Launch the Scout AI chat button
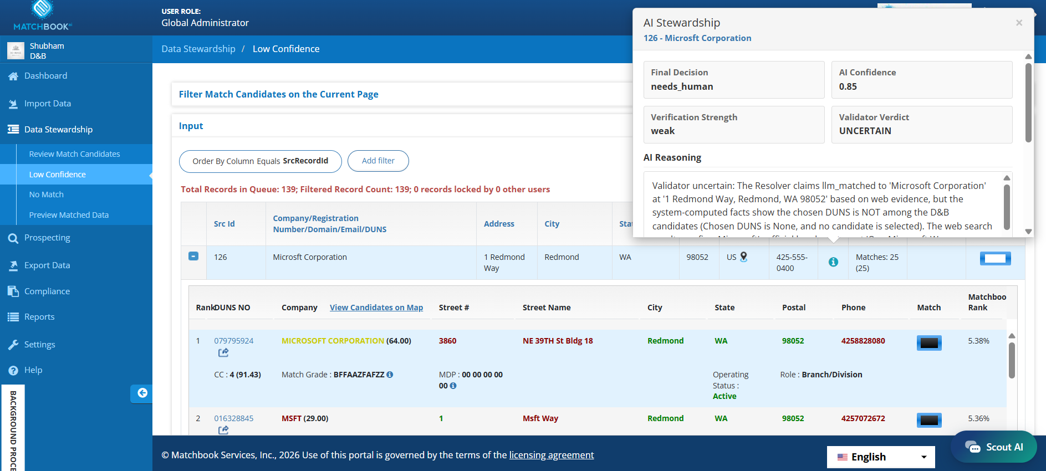 [994, 447]
